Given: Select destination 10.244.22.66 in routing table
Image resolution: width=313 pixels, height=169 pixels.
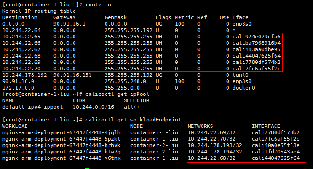Looking at the screenshot, I should (x=21, y=43).
